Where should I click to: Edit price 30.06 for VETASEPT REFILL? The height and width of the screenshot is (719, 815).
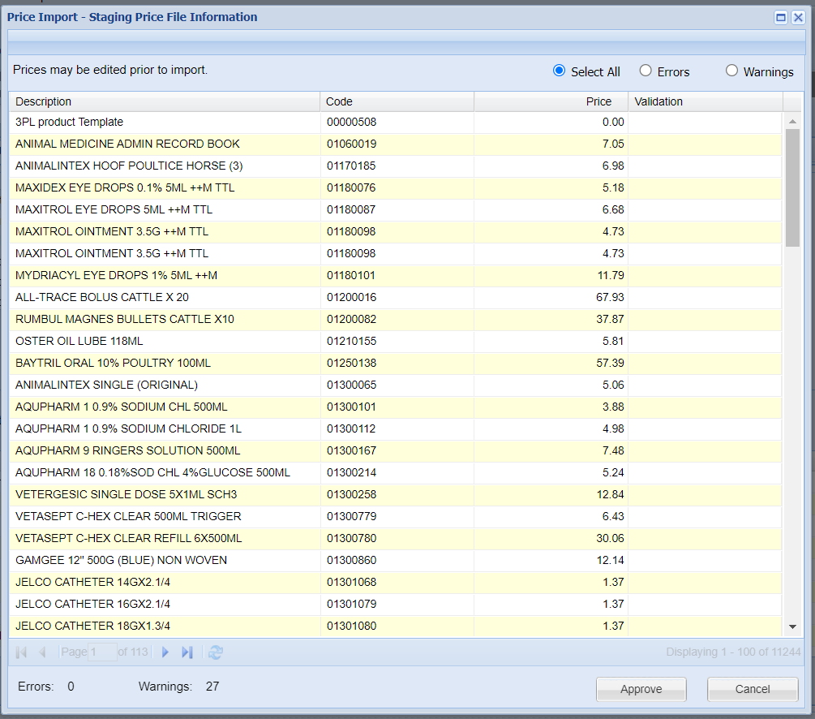click(x=551, y=539)
